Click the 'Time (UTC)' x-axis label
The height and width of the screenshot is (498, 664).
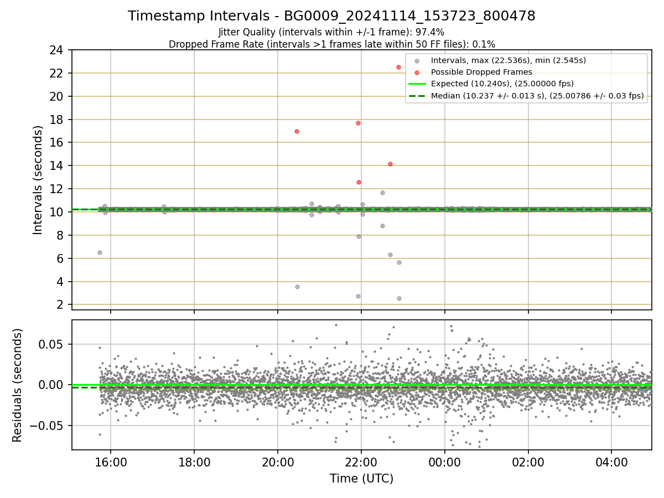tap(361, 479)
